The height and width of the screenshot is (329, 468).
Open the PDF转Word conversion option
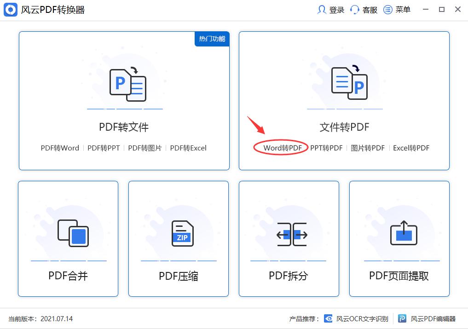[60, 148]
